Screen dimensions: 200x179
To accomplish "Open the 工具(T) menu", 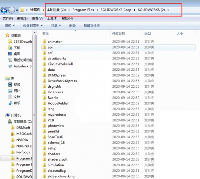I will (x=52, y=18).
